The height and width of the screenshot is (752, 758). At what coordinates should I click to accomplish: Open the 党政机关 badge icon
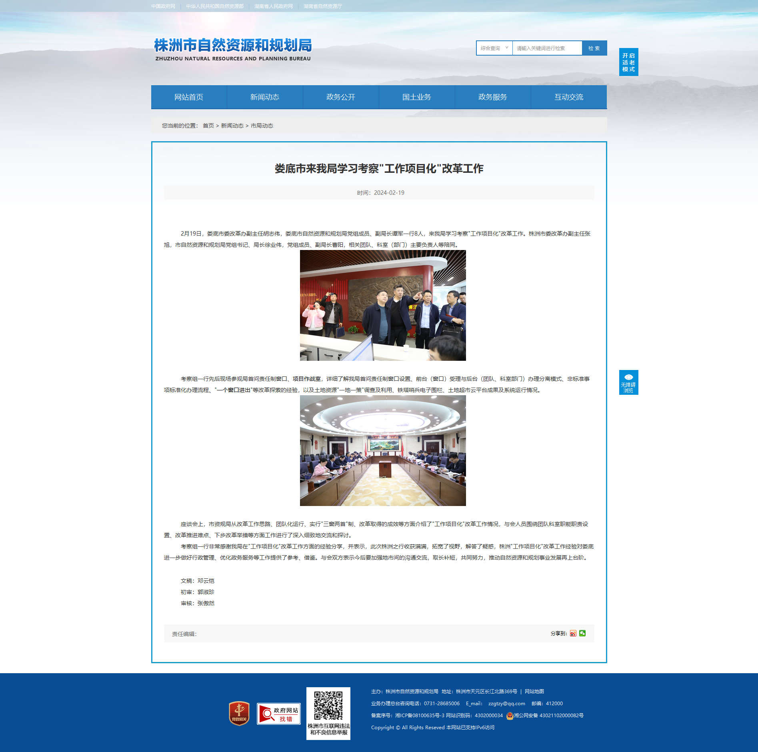point(239,713)
